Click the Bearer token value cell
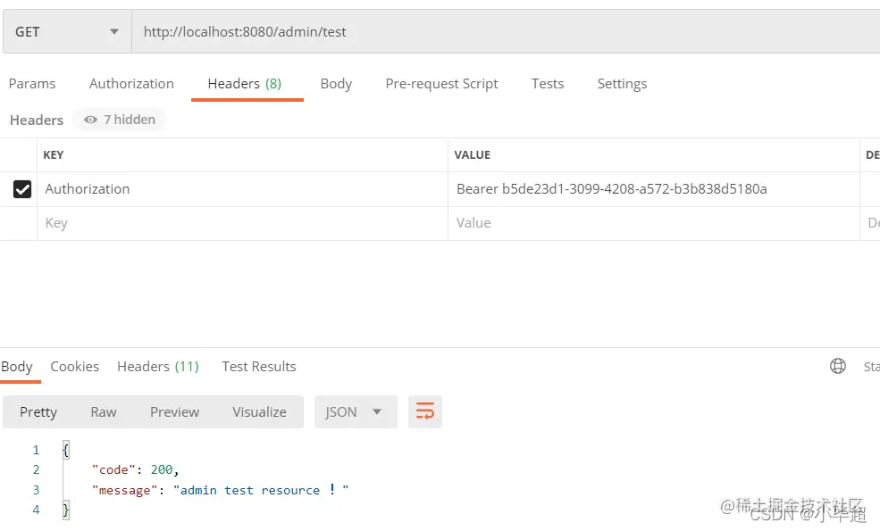Screen dimensions: 880x531 pyautogui.click(x=654, y=189)
